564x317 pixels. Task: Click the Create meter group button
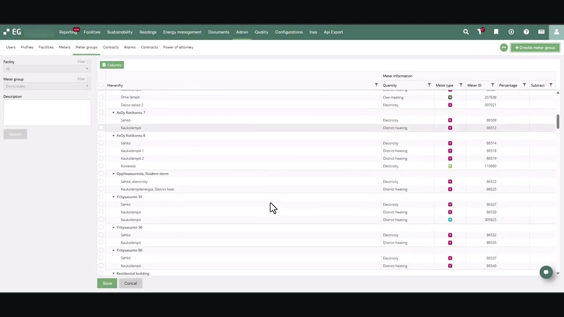(535, 48)
